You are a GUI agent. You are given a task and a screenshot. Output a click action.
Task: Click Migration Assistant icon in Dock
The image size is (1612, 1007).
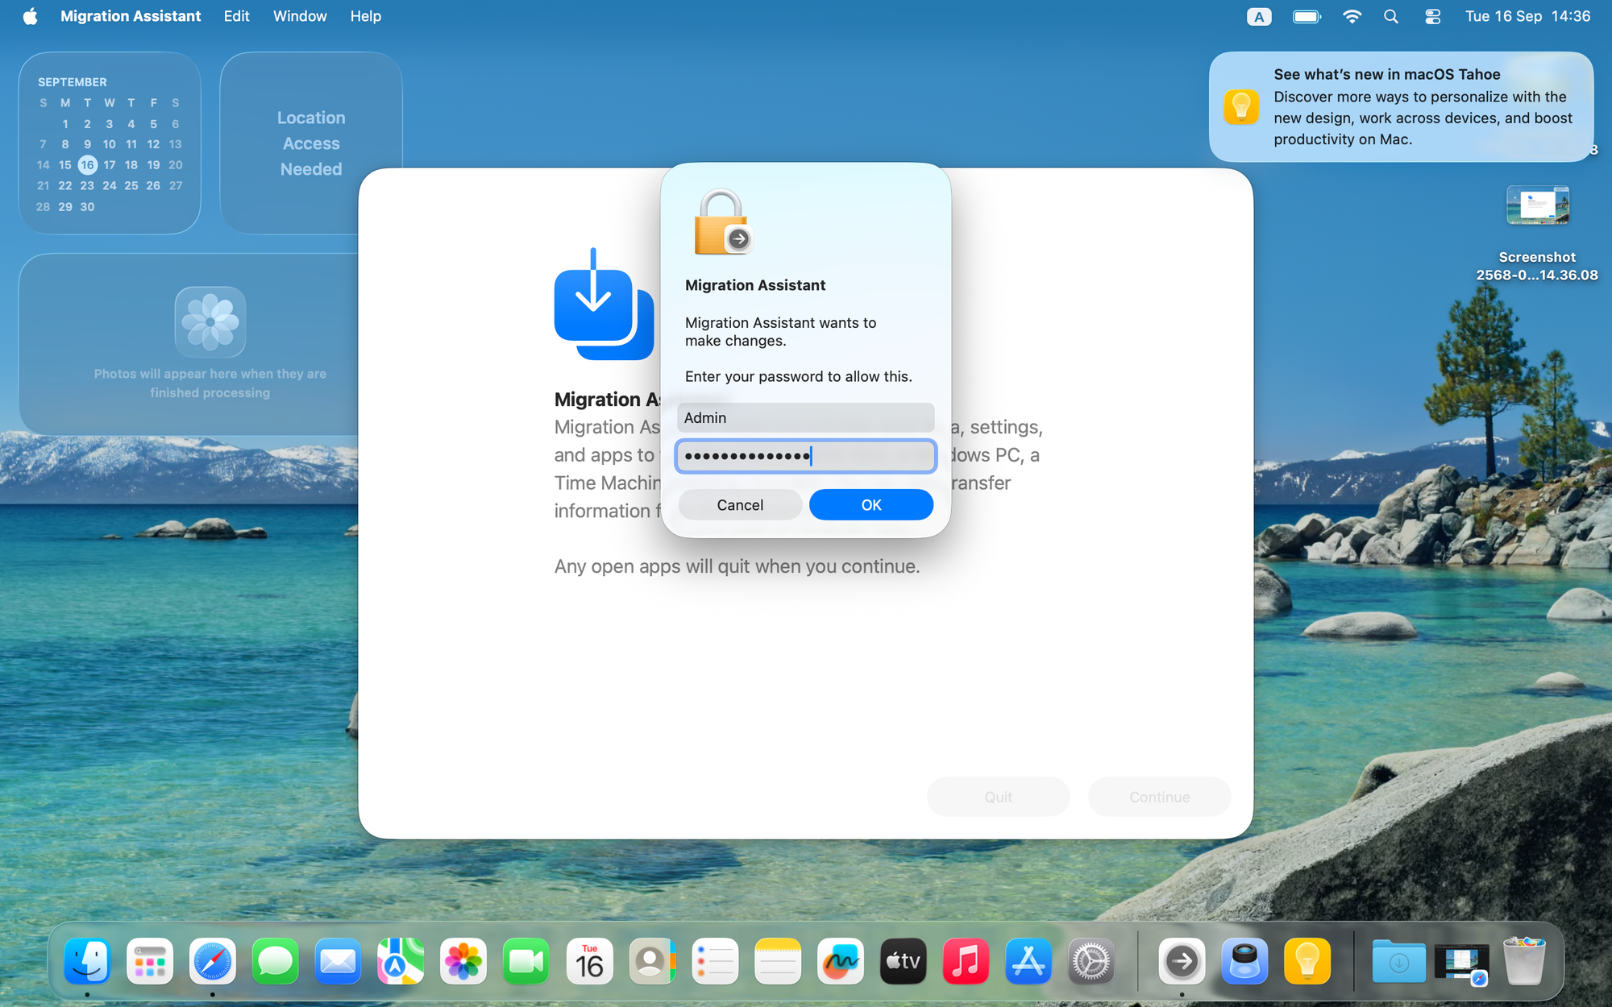tap(1182, 961)
